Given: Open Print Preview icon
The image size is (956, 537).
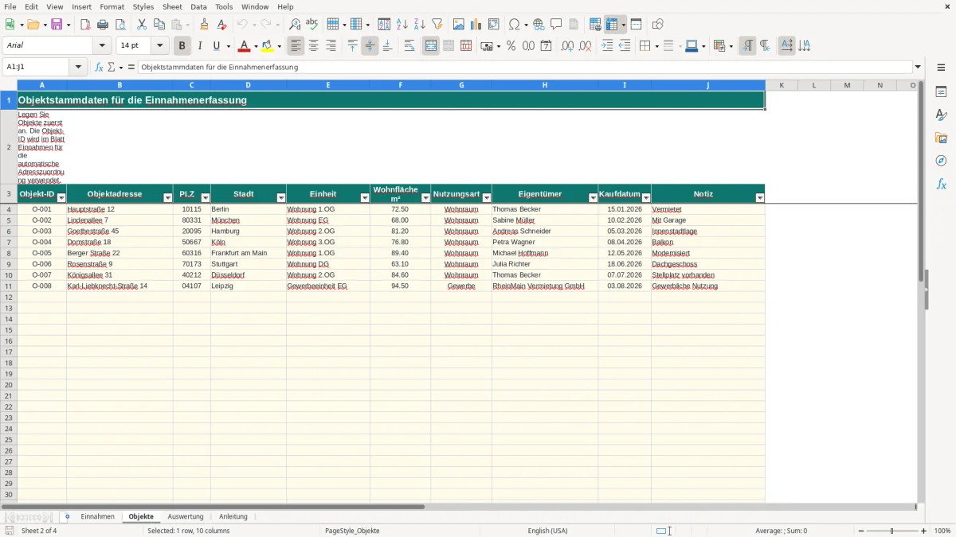Looking at the screenshot, I should pyautogui.click(x=119, y=25).
